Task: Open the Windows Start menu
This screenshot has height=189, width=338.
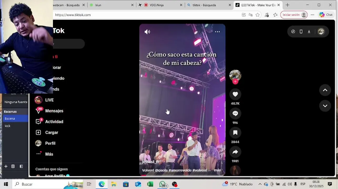Action: (6, 184)
